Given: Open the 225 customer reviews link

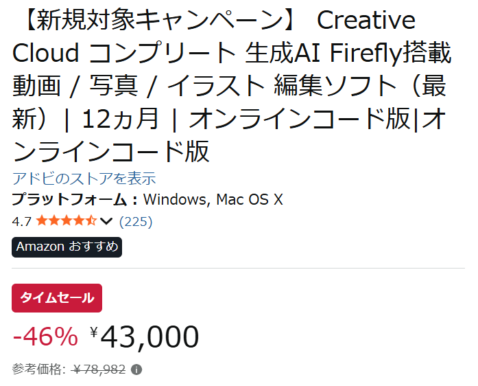Looking at the screenshot, I should [136, 221].
